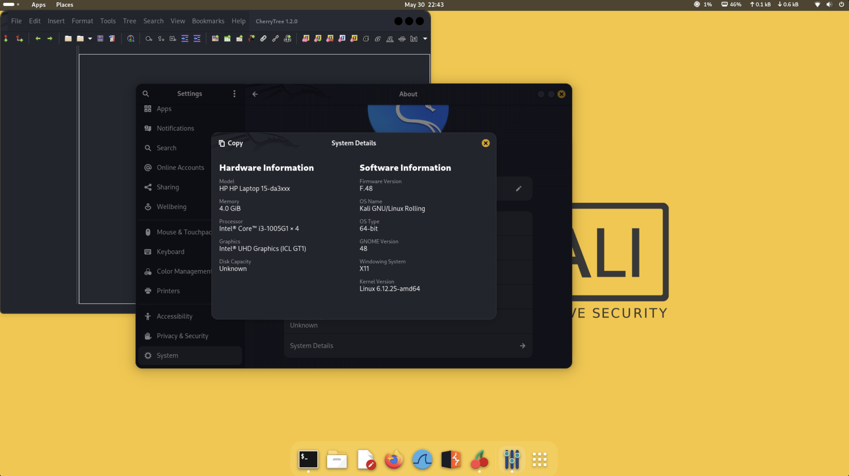The width and height of the screenshot is (849, 476).
Task: Click the bold text icon in CherryTree
Action: (x=366, y=39)
